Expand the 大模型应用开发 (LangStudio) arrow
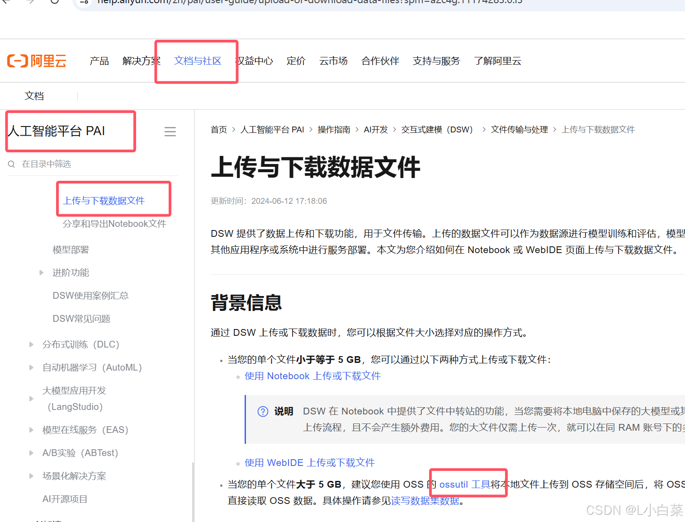 31,399
